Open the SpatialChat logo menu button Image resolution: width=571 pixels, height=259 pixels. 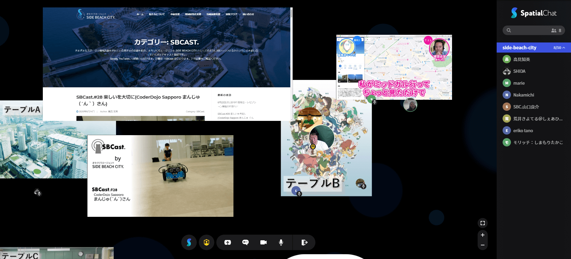[189, 242]
